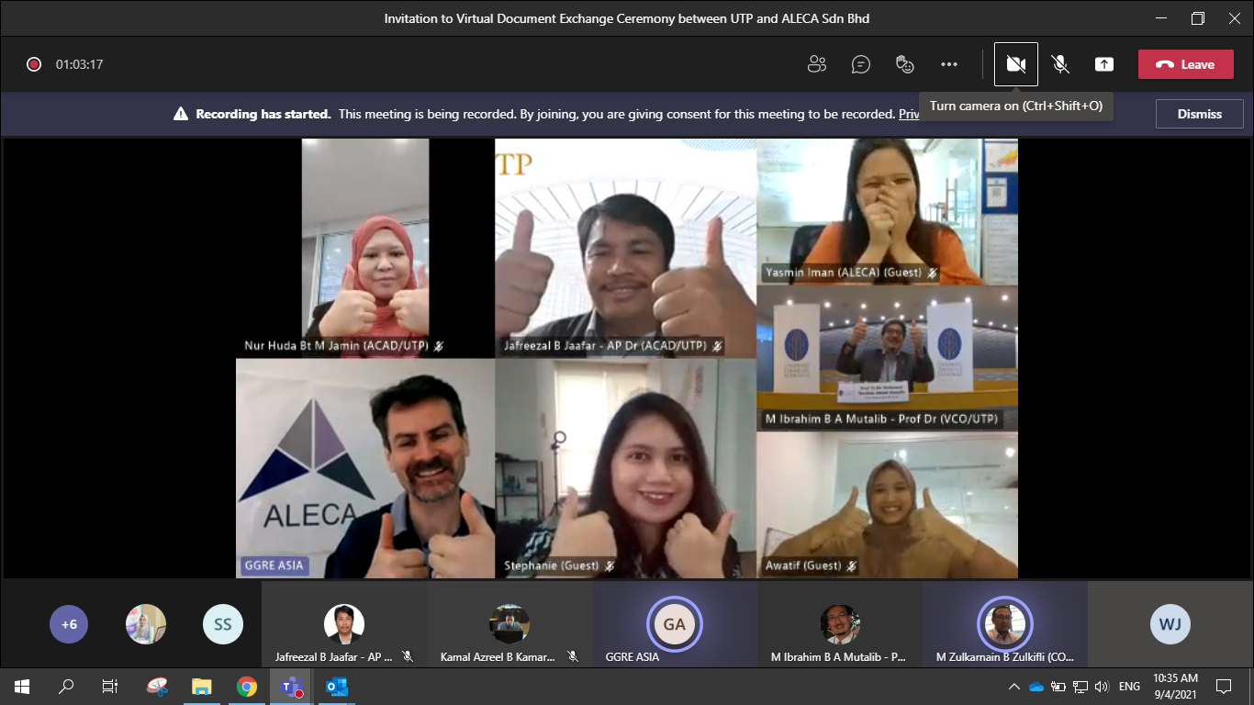The width and height of the screenshot is (1254, 705).
Task: Select Jafreezal B Jaafar main video tile
Action: [626, 248]
